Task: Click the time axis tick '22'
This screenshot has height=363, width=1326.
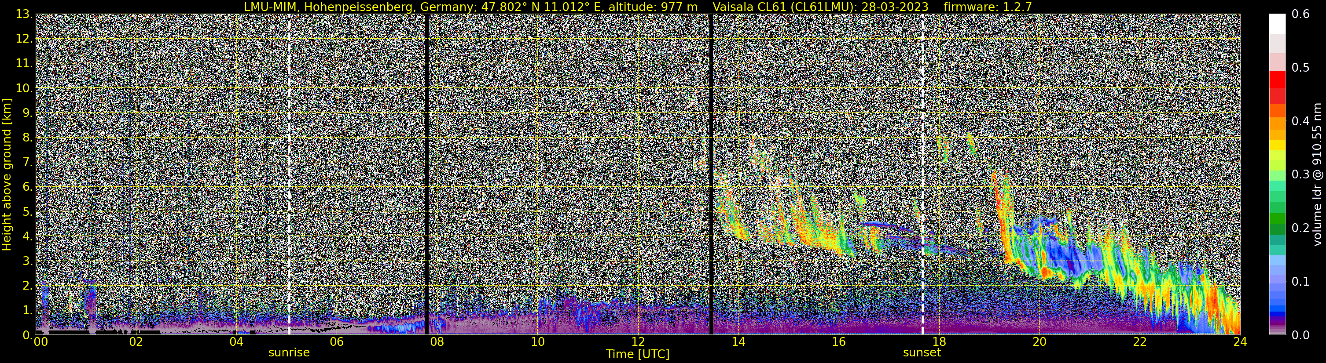Action: [x=1140, y=342]
